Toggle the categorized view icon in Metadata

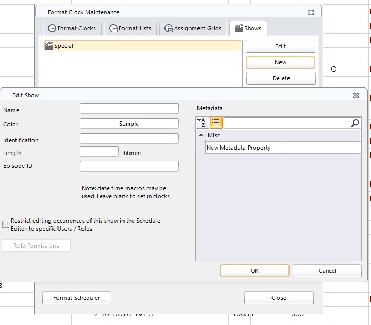click(x=216, y=123)
